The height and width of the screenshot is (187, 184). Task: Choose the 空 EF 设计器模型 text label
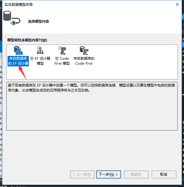click(40, 61)
